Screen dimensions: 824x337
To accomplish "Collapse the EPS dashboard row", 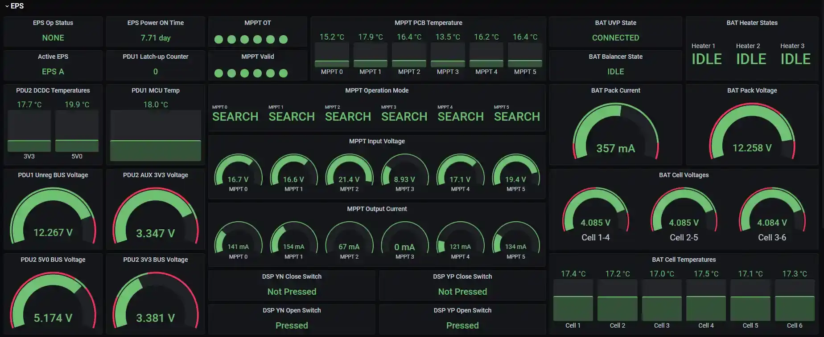I will tap(14, 6).
